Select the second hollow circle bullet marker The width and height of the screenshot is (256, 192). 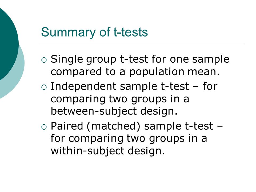(44, 87)
